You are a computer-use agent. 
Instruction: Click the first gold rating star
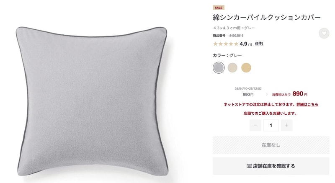point(215,44)
